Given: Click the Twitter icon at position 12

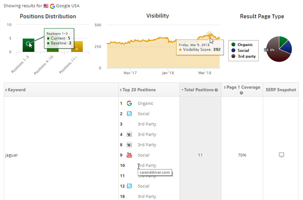Looking at the screenshot, I should click(x=129, y=186).
